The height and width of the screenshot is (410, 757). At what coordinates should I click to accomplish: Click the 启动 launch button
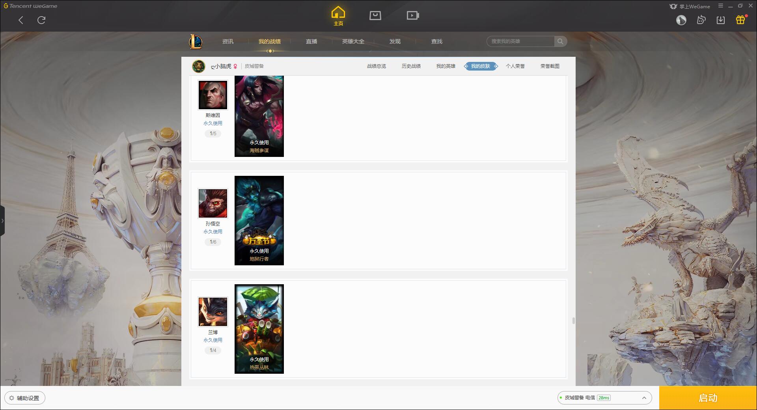coord(708,398)
